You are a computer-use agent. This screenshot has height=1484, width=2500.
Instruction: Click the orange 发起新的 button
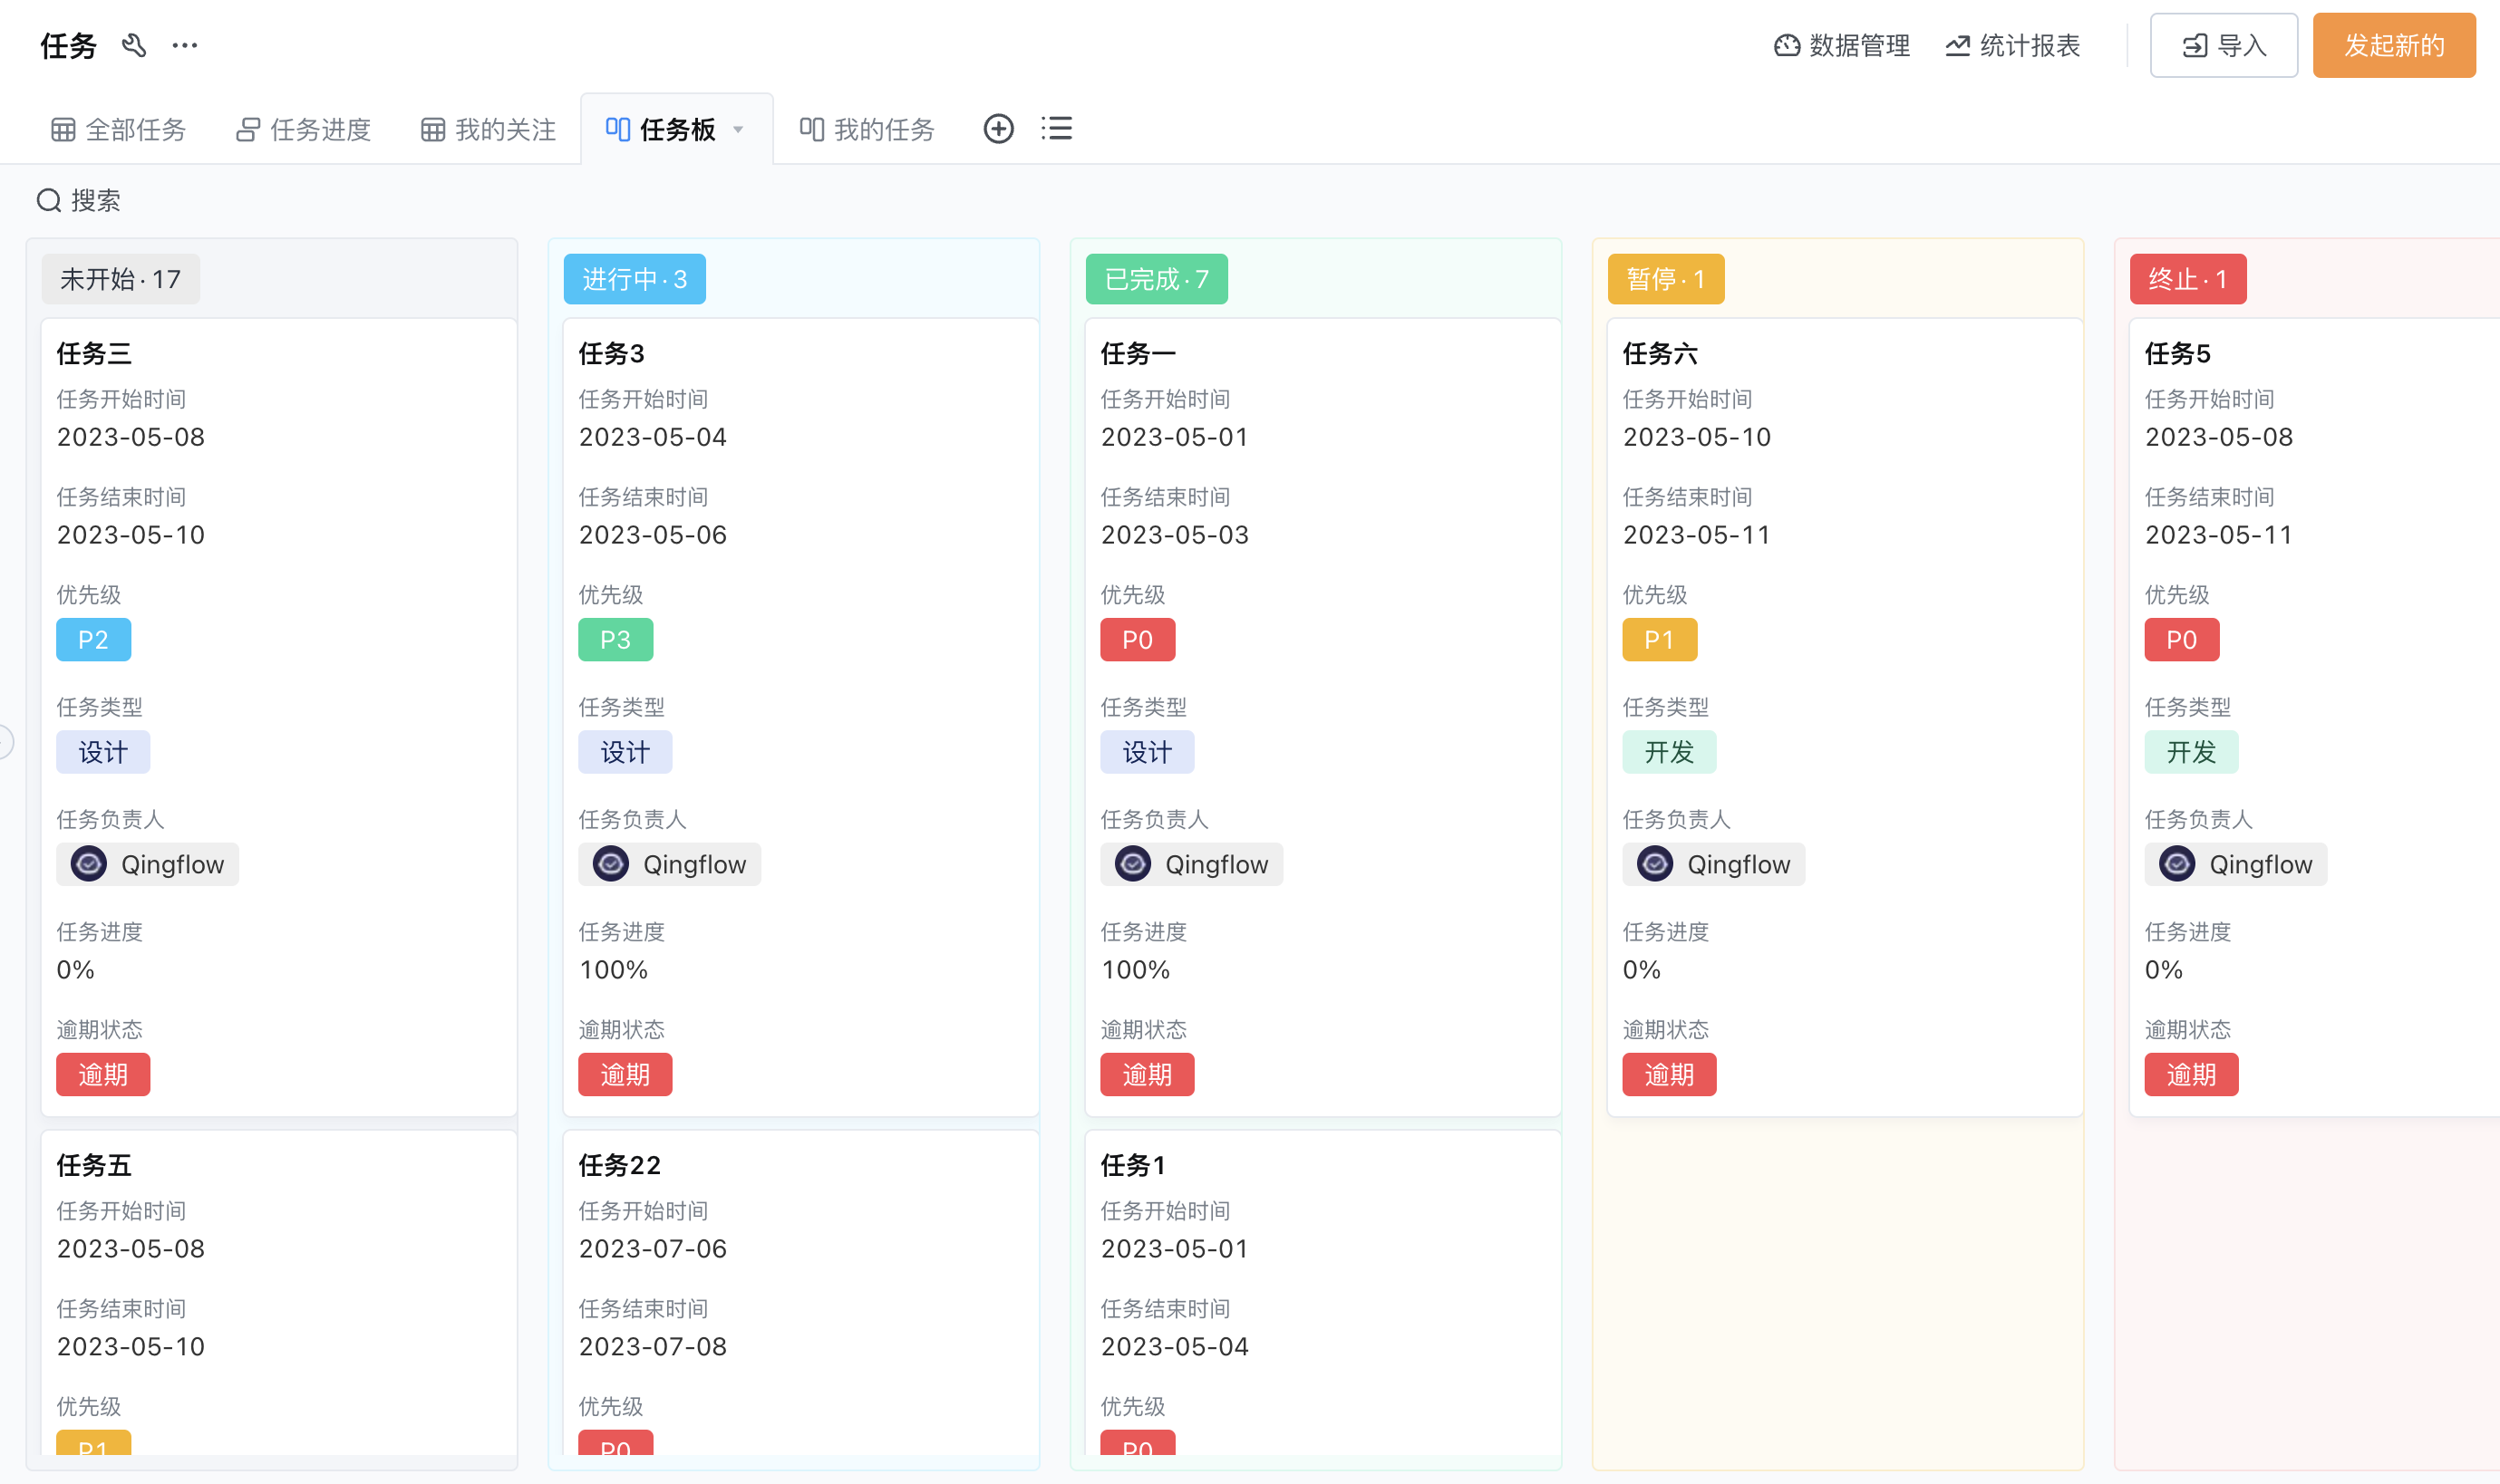pyautogui.click(x=2393, y=45)
